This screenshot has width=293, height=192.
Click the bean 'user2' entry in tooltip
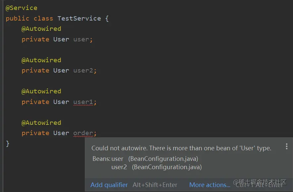coord(119,167)
